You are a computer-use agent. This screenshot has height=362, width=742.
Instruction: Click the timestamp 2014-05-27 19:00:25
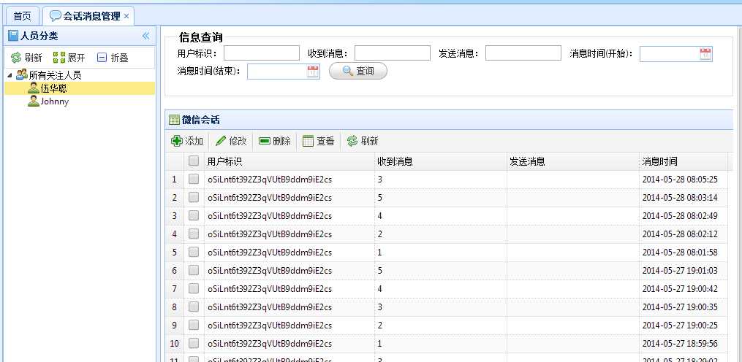680,326
